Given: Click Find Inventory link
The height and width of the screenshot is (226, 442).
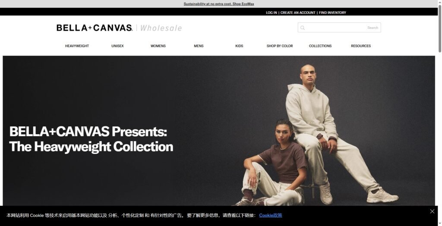Looking at the screenshot, I should point(333,13).
